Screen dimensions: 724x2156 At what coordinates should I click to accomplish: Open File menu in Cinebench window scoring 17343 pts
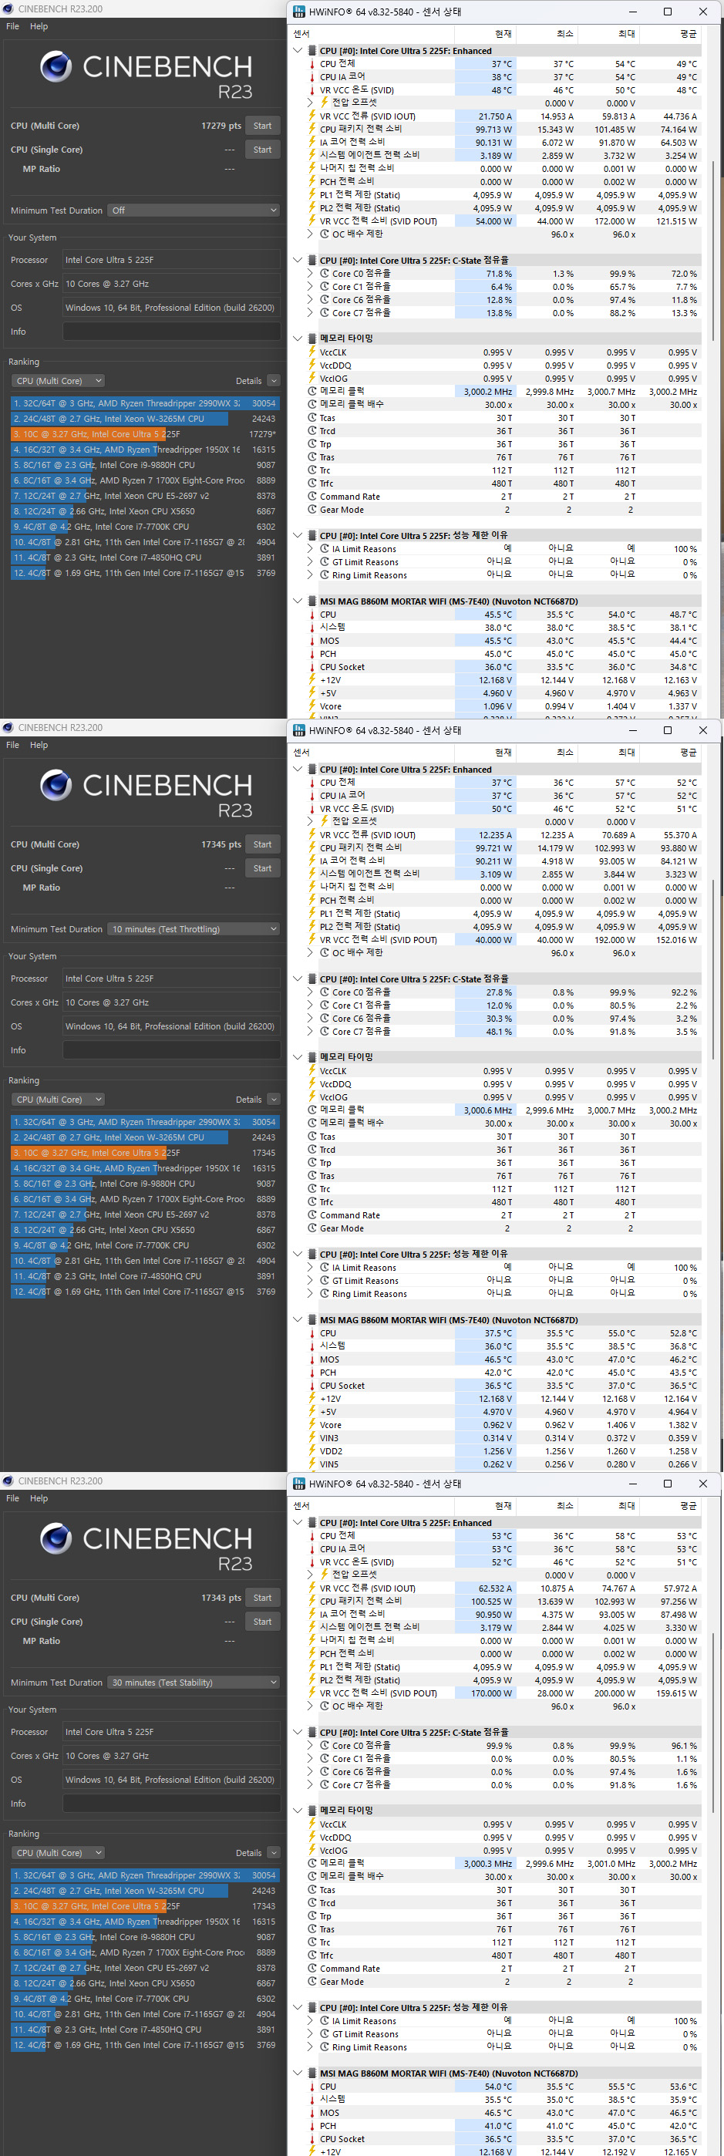point(12,1498)
